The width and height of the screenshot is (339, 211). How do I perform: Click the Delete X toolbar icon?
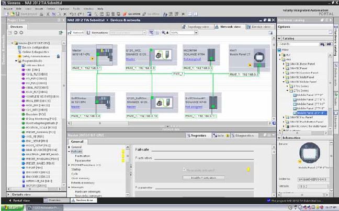coord(65,14)
